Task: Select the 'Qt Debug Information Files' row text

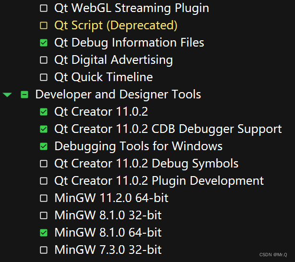Action: [x=129, y=43]
